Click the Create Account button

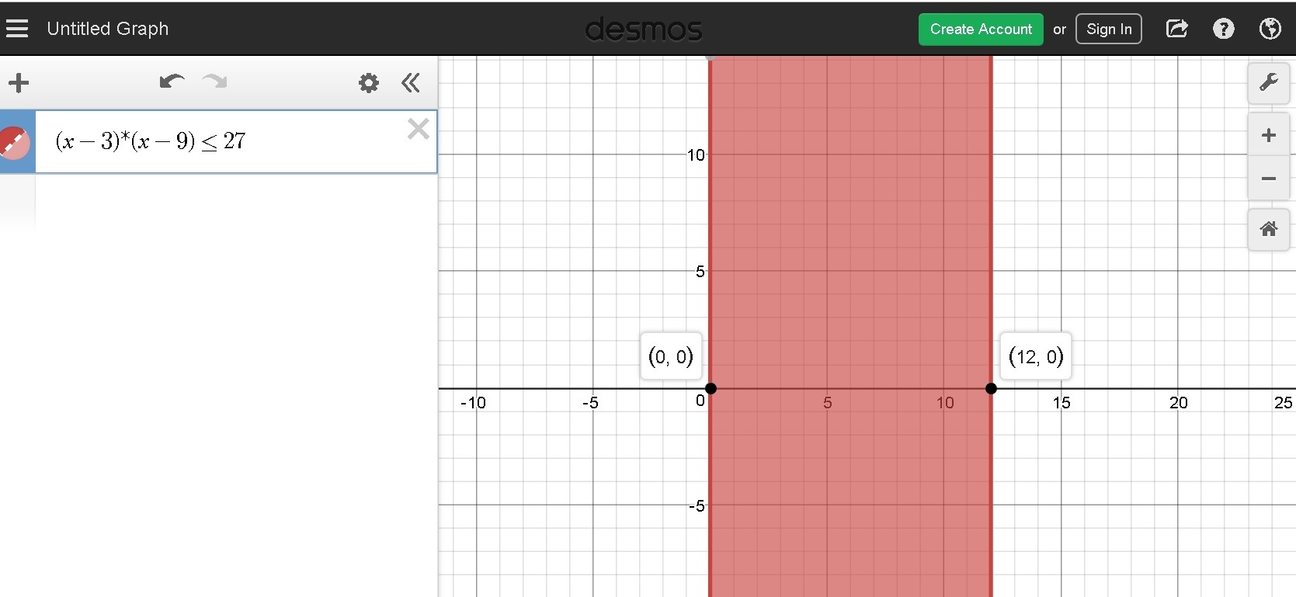(x=981, y=30)
